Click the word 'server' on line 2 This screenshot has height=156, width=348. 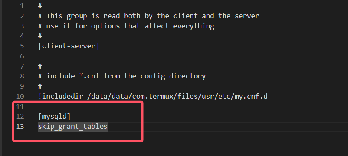(247, 16)
